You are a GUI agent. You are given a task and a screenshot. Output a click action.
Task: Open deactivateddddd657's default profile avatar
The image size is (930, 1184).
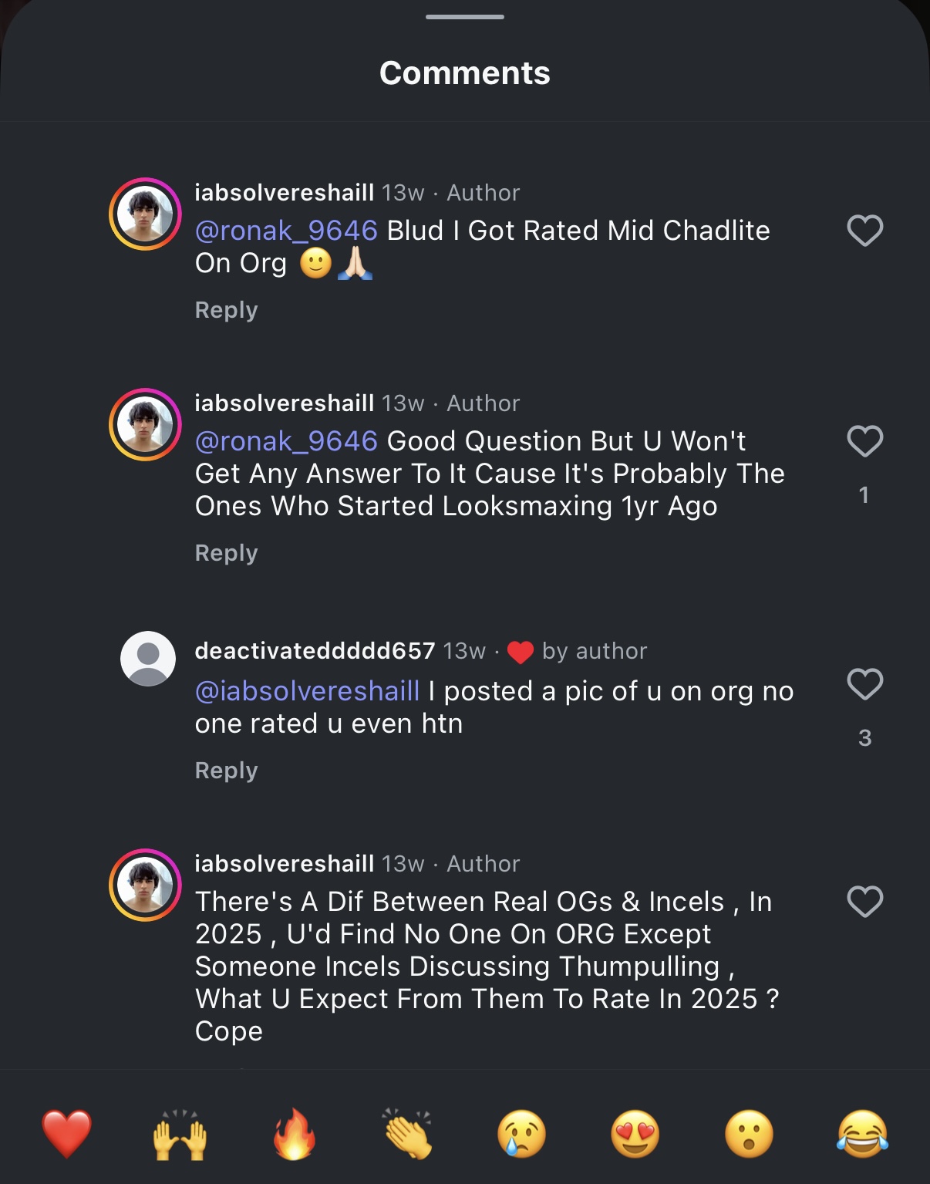[x=148, y=659]
